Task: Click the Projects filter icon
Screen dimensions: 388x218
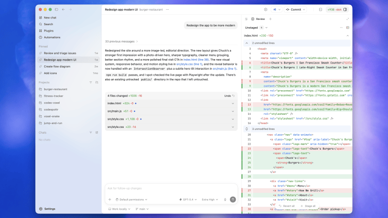Action: tap(91, 82)
